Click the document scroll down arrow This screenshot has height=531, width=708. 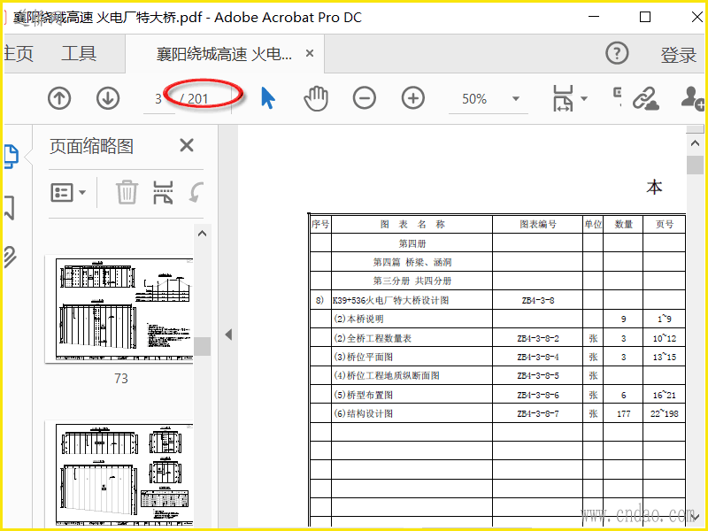point(696,518)
